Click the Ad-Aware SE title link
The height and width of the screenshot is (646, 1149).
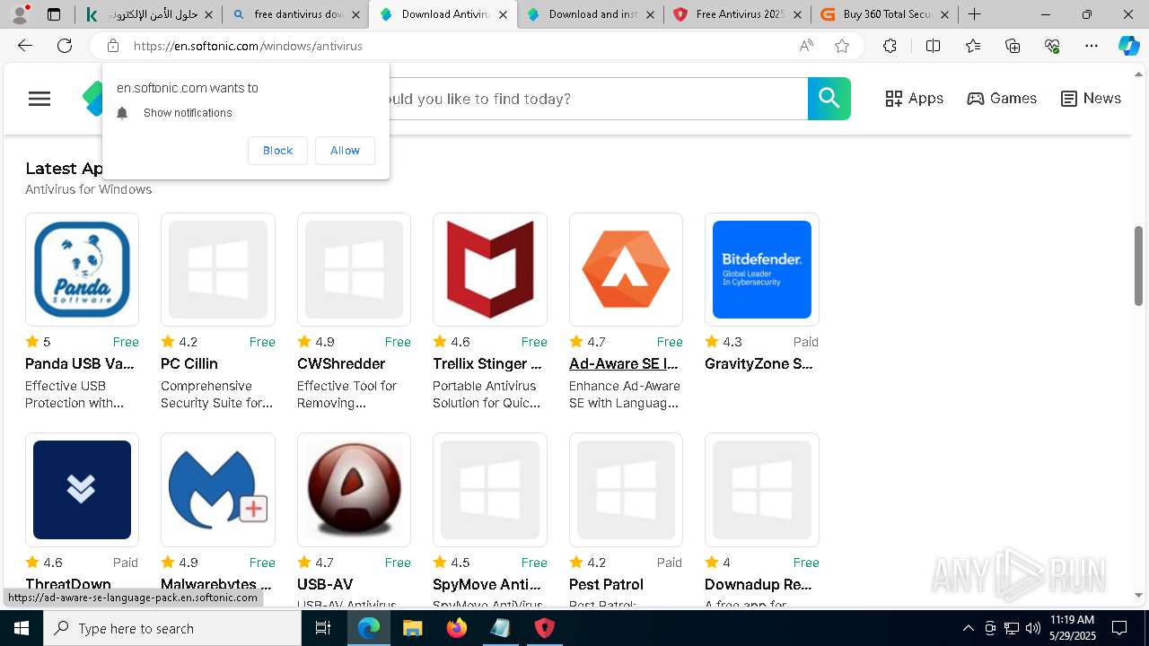[x=624, y=363]
